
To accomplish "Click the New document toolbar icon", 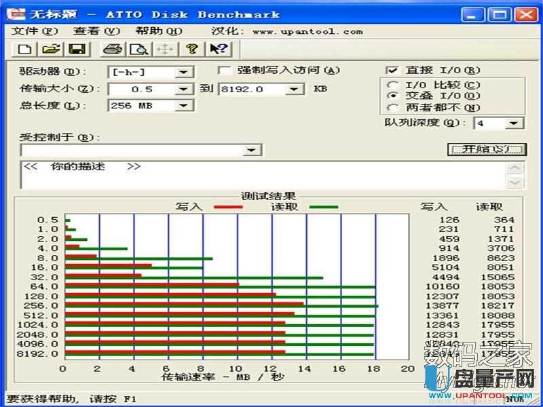I will (x=24, y=49).
